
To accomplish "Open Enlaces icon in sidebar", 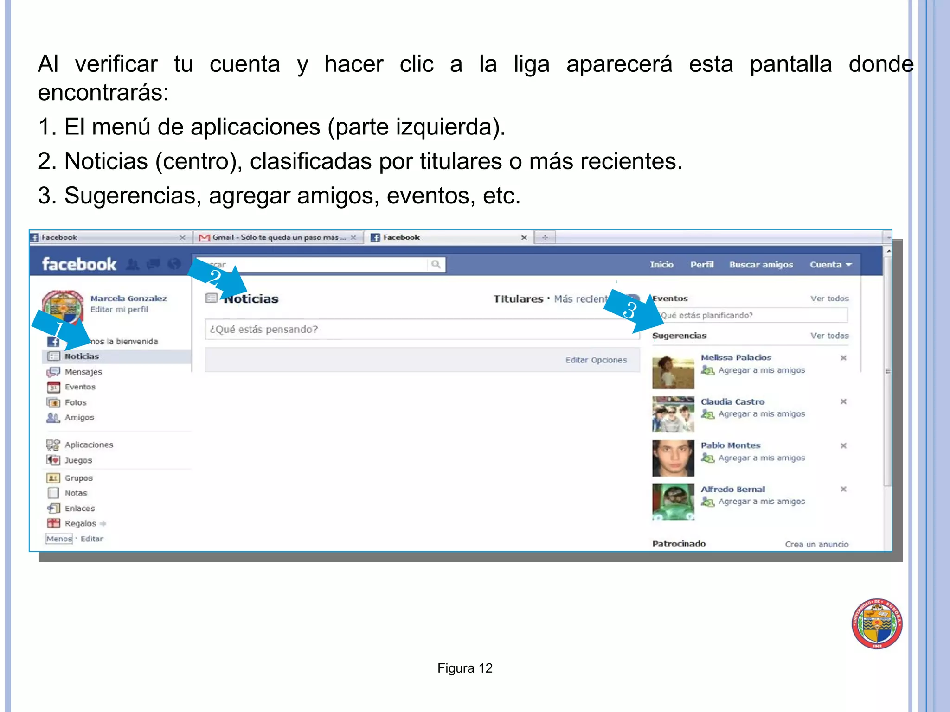I will (53, 509).
